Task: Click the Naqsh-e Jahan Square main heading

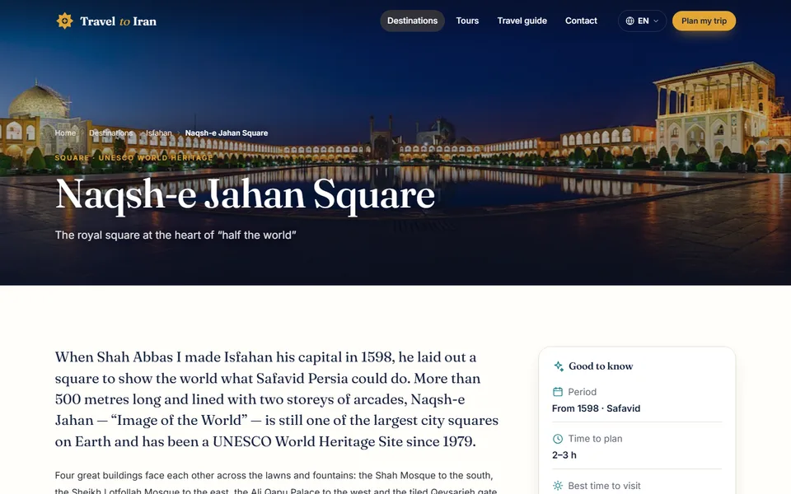Action: tap(246, 194)
